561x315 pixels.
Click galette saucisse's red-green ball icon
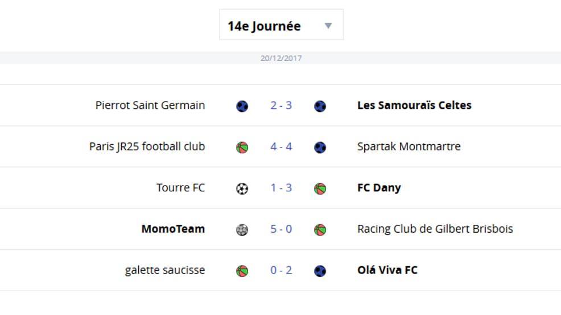242,271
